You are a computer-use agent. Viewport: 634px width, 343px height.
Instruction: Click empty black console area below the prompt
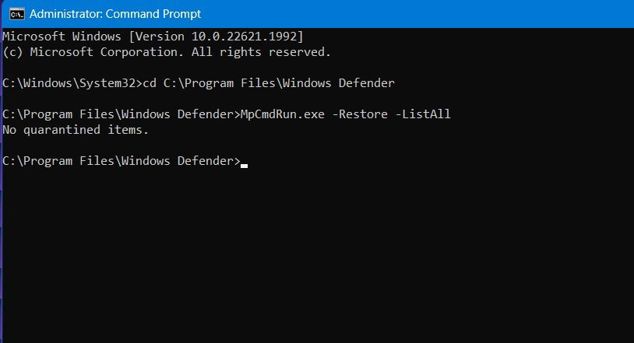[x=312, y=257]
